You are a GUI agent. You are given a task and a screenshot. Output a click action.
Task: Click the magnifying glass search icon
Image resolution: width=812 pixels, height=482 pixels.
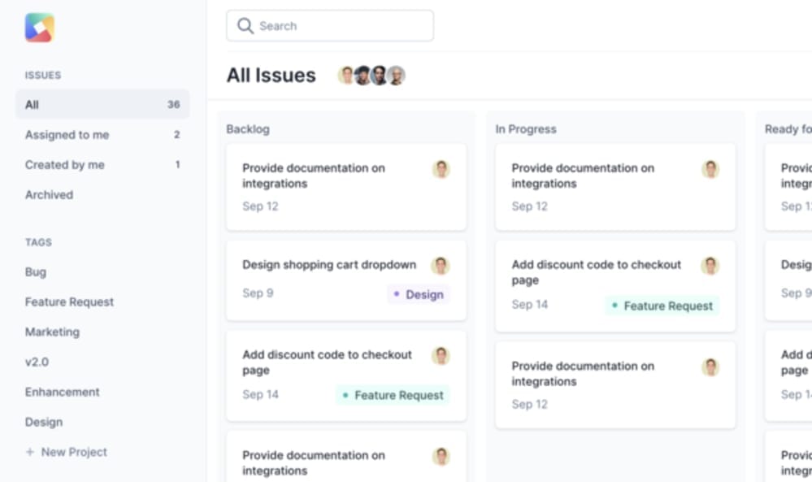pos(245,26)
